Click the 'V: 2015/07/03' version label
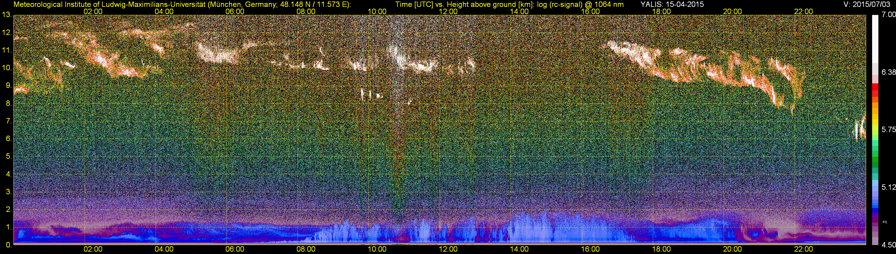Screen dimensions: 896x254 [867, 4]
